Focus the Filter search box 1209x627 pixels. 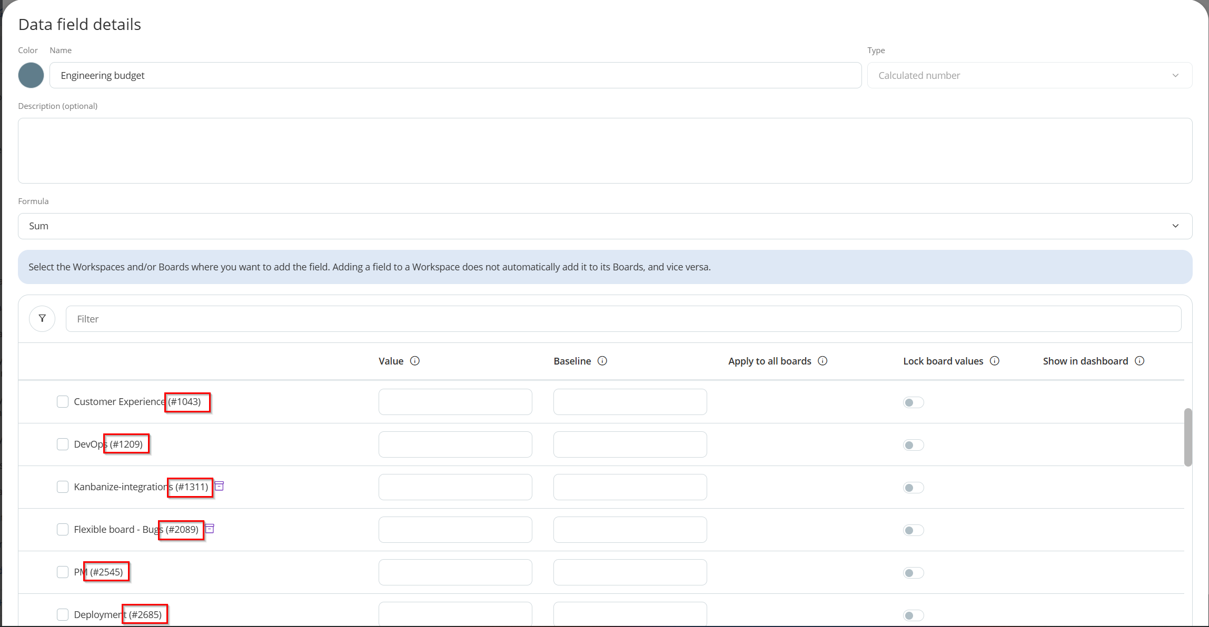[x=623, y=319]
